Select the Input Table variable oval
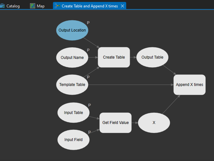The width and height of the screenshot is (214, 161). (x=73, y=113)
